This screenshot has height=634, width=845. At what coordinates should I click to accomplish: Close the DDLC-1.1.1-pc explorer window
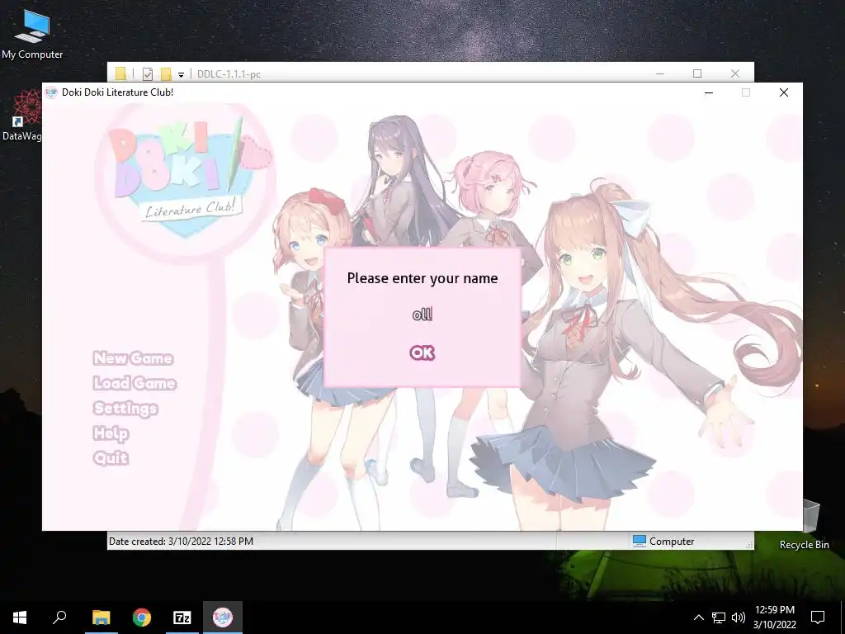[x=735, y=73]
